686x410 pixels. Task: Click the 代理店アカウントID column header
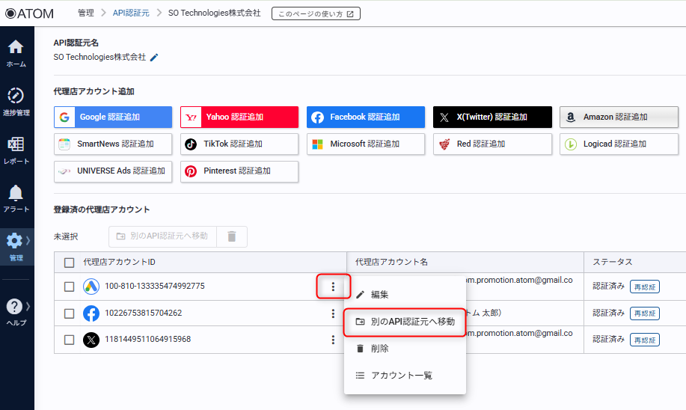(119, 262)
